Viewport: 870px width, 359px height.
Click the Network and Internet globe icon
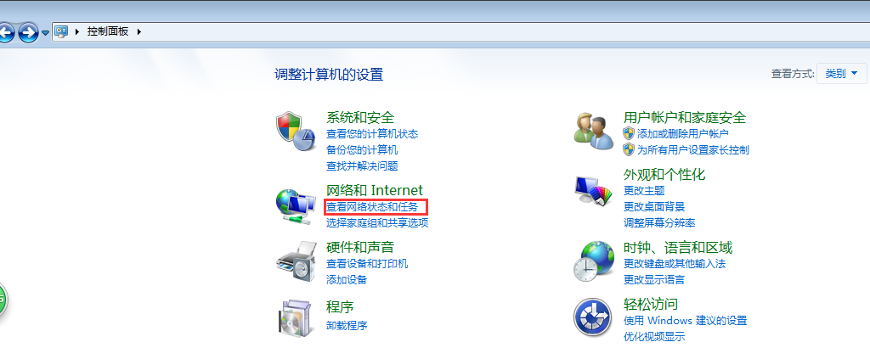pos(295,206)
